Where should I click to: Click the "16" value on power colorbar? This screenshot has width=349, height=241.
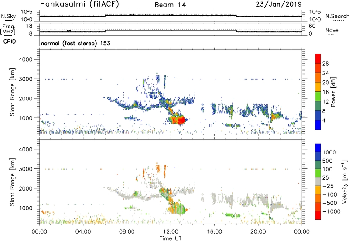pyautogui.click(x=325, y=92)
